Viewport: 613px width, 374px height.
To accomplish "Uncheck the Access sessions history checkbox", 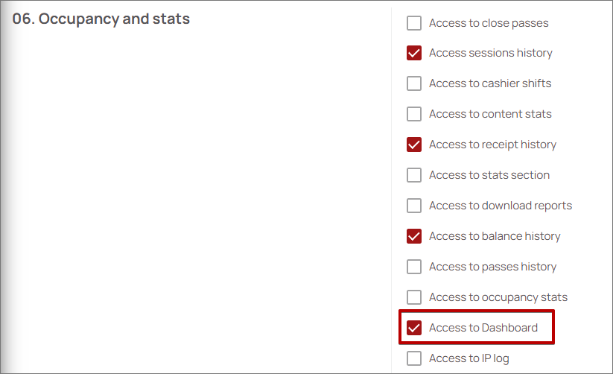I will coord(414,54).
